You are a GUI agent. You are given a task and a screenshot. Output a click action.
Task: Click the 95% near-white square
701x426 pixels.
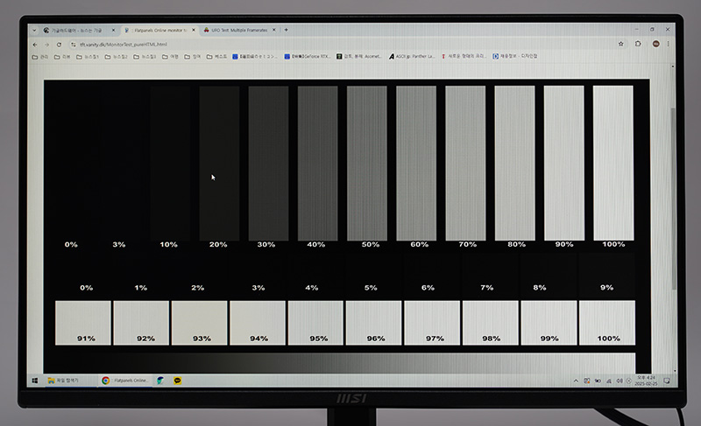[315, 323]
